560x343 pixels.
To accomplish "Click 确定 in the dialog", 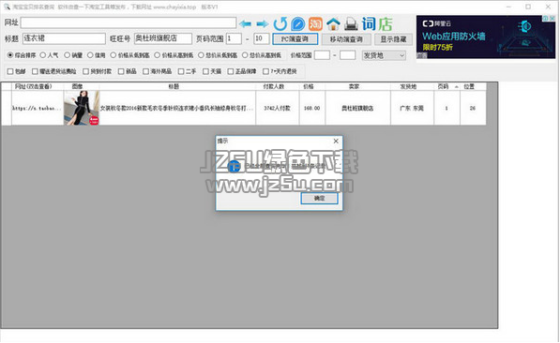I will (x=319, y=198).
